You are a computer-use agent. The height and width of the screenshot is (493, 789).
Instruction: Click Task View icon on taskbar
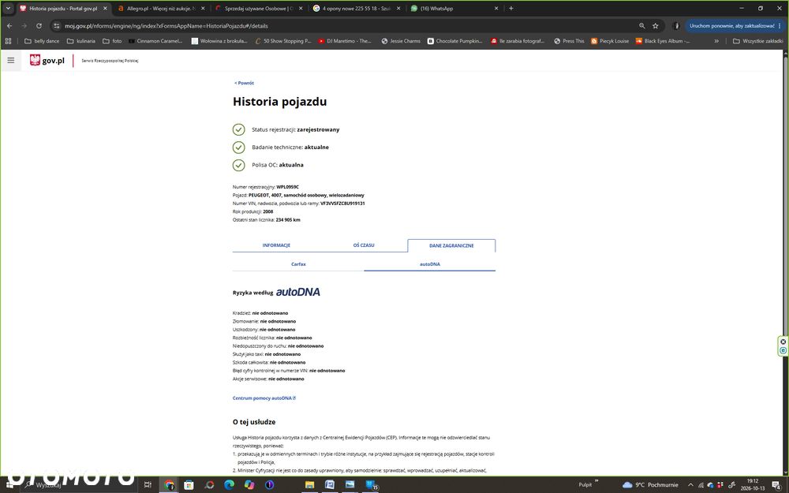[x=148, y=484]
